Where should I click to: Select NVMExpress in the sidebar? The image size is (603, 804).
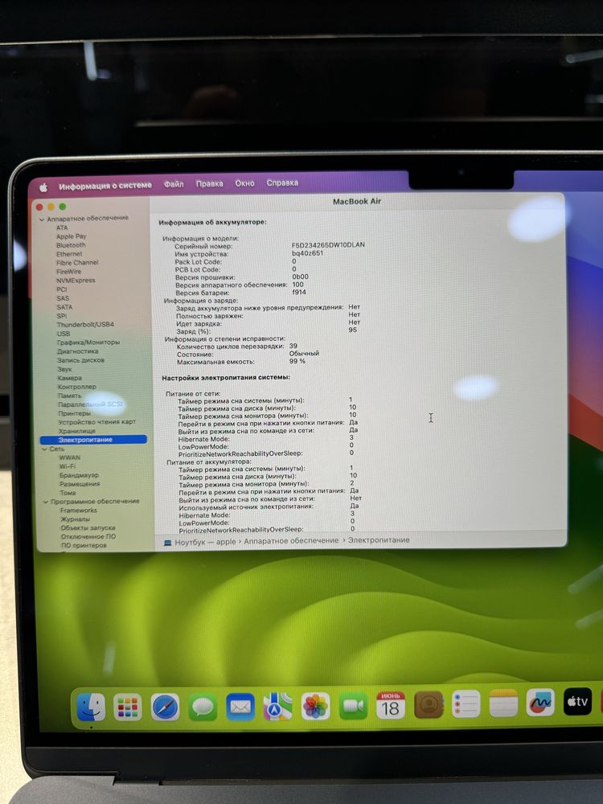pyautogui.click(x=76, y=281)
